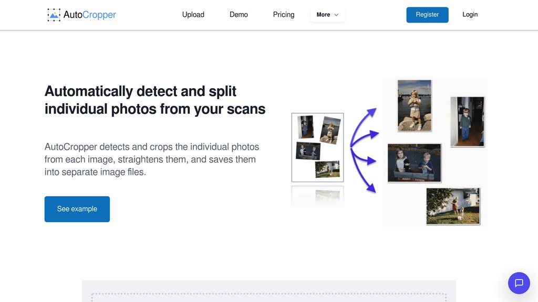Viewport: 538px width, 302px height.
Task: Click the AutoCropper crop-frame logo icon
Action: [54, 15]
